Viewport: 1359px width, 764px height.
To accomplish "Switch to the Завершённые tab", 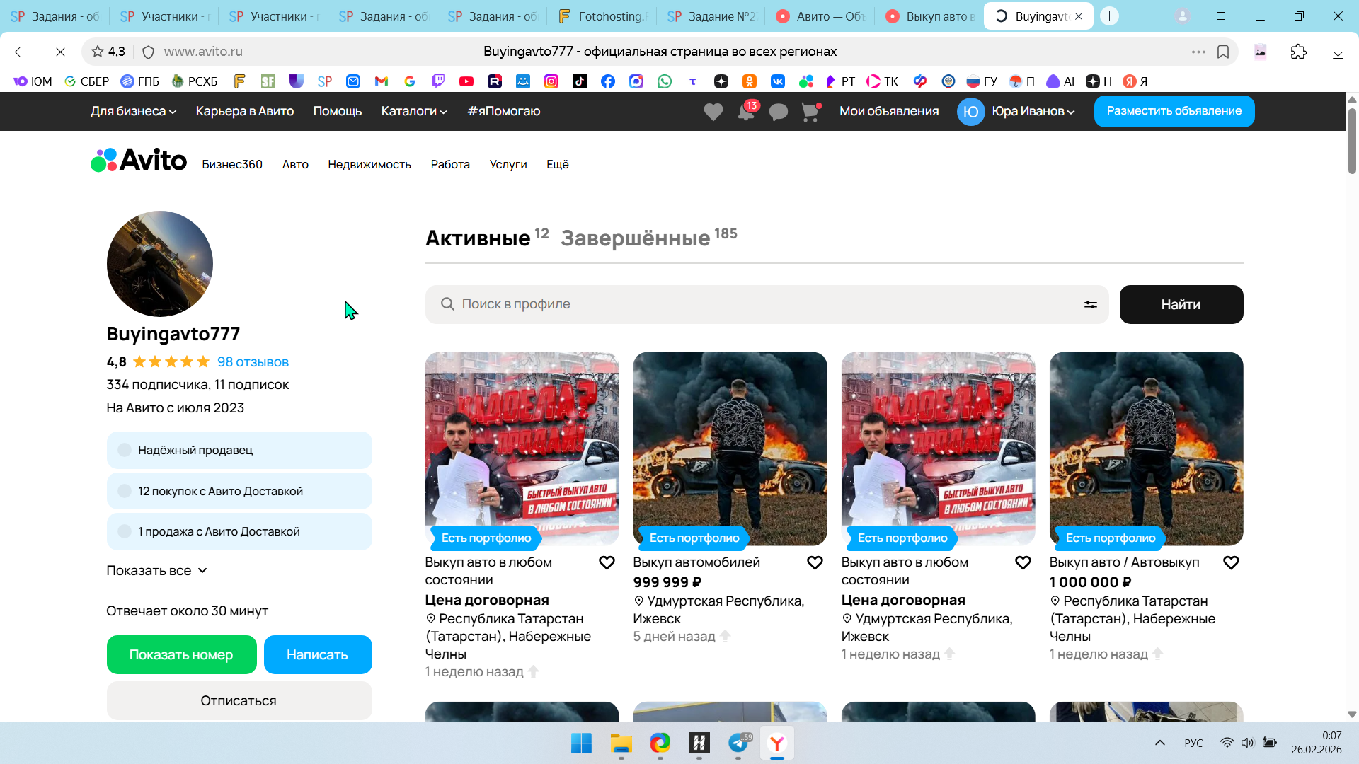I will [635, 238].
